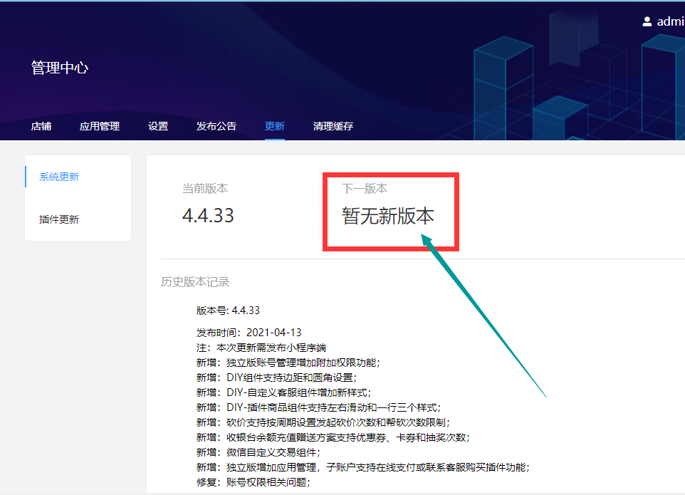The height and width of the screenshot is (495, 685).
Task: Switch to the 店铺 tab
Action: pyautogui.click(x=41, y=126)
